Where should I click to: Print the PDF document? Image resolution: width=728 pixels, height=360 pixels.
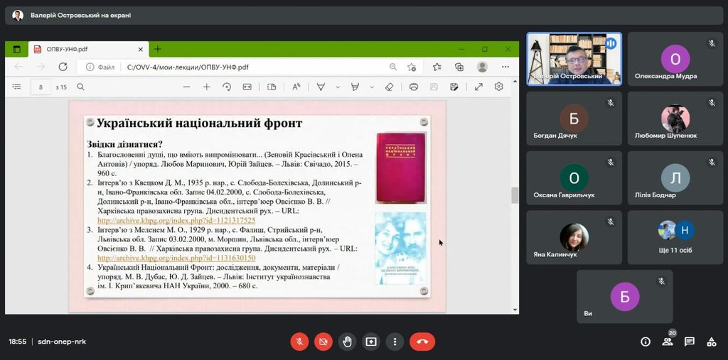tap(414, 87)
